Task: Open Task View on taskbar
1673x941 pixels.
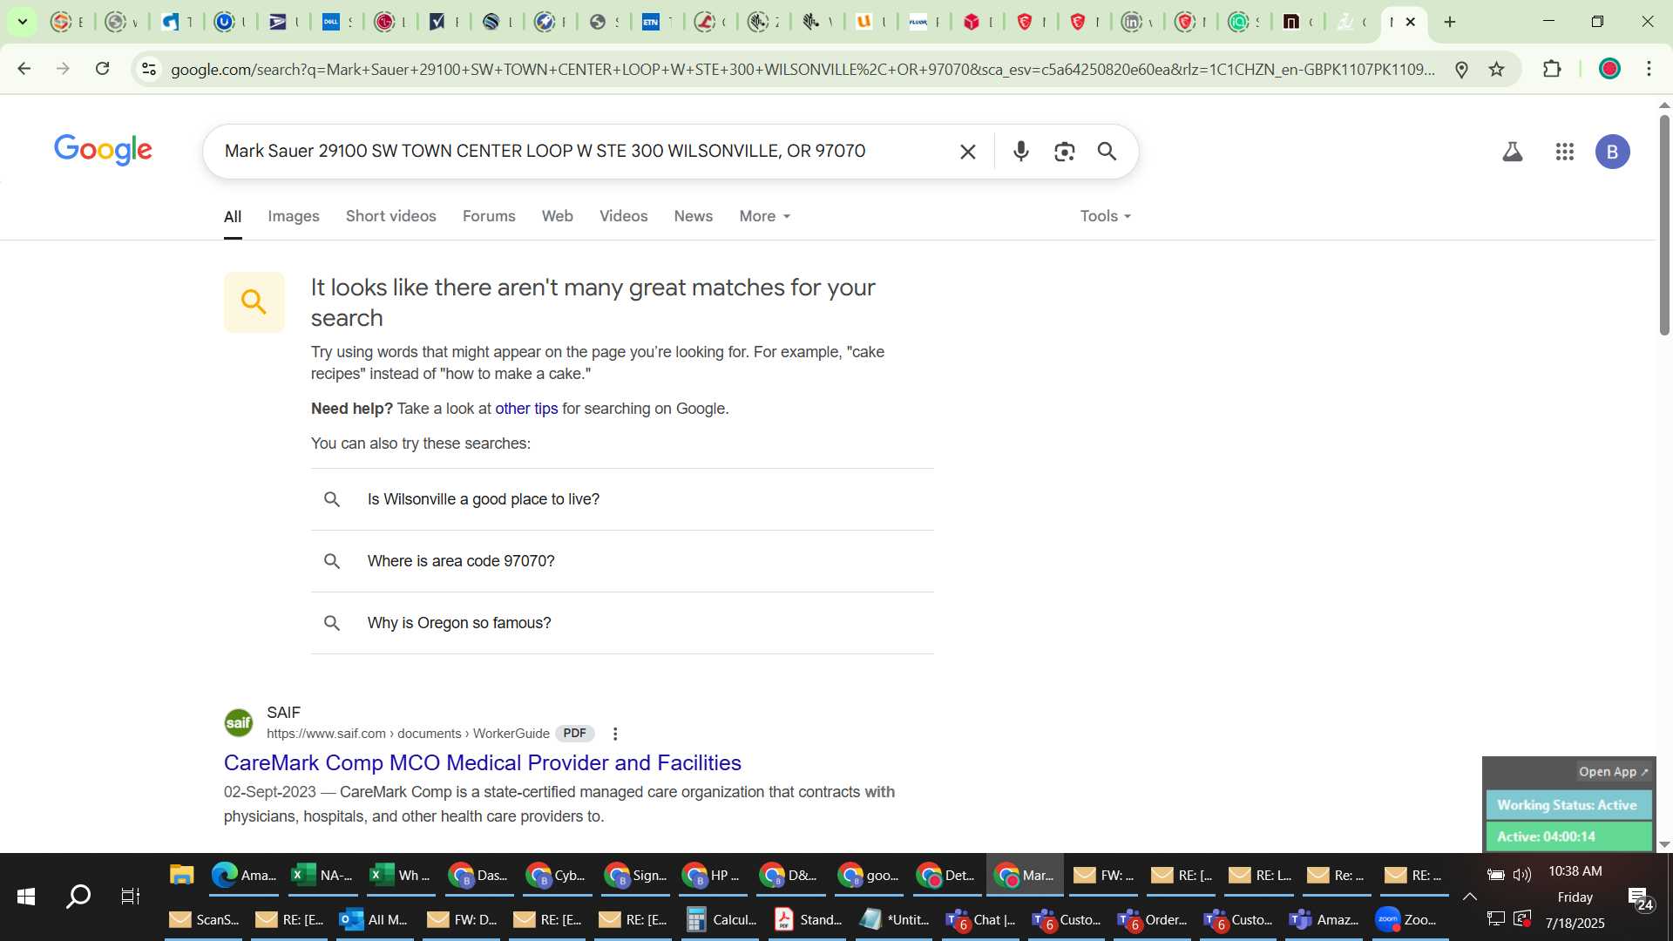Action: coord(130,897)
